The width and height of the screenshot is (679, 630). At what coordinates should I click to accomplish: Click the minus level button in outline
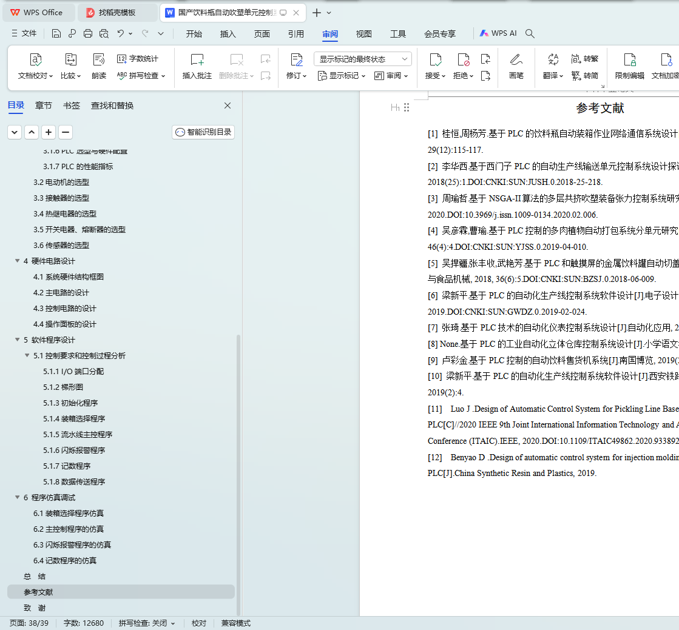66,132
